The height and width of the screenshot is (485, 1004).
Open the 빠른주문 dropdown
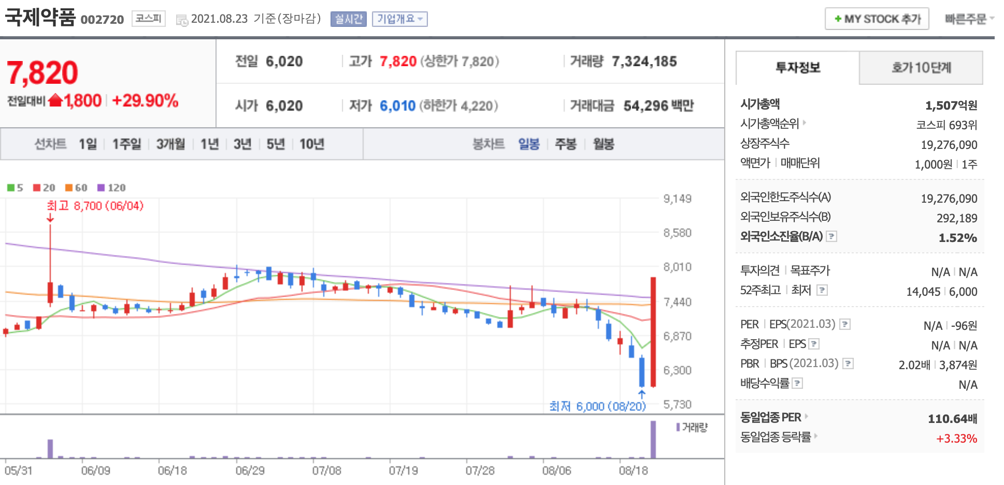click(x=969, y=19)
